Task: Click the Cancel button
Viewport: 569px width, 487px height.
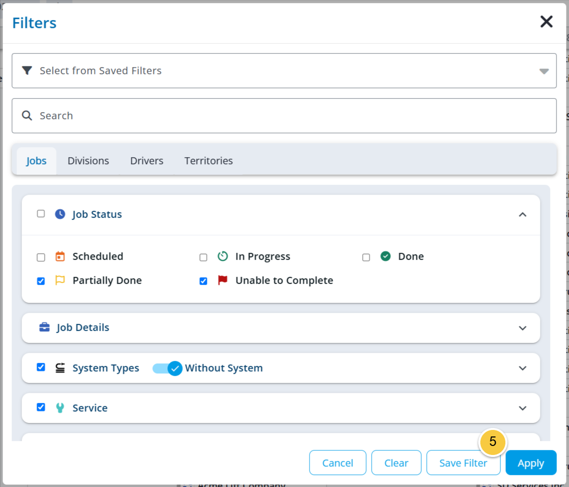Action: coord(338,462)
